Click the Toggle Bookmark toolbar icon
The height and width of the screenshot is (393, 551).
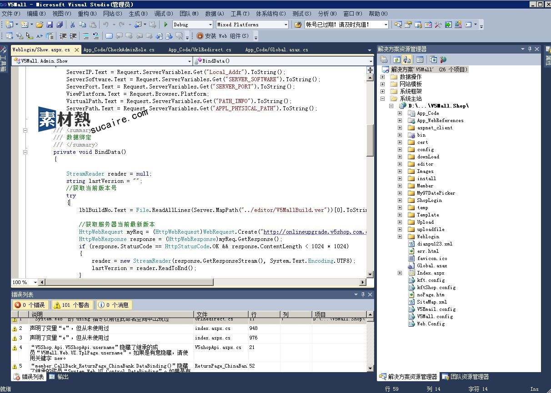[109, 36]
